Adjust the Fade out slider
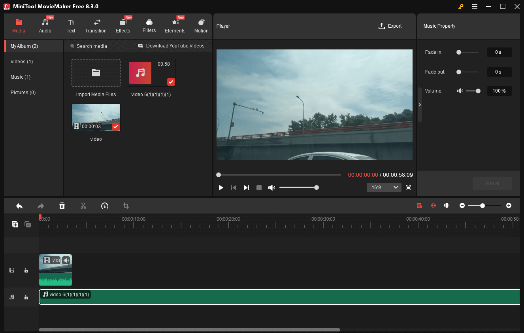 click(467, 72)
